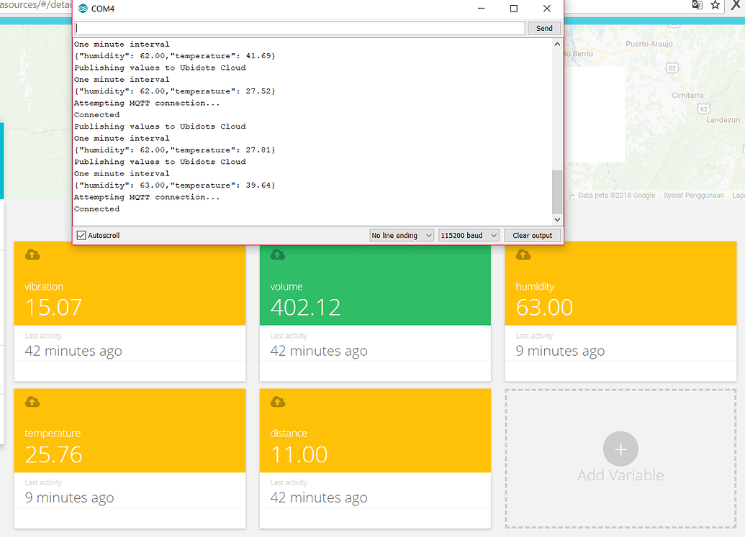Click the Send button in serial monitor

coord(544,29)
